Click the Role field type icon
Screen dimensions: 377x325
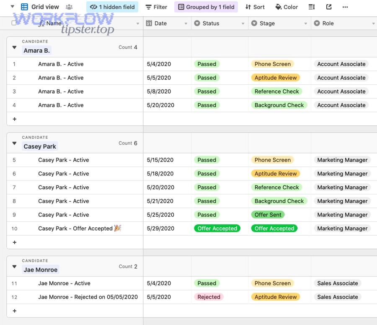click(x=317, y=23)
